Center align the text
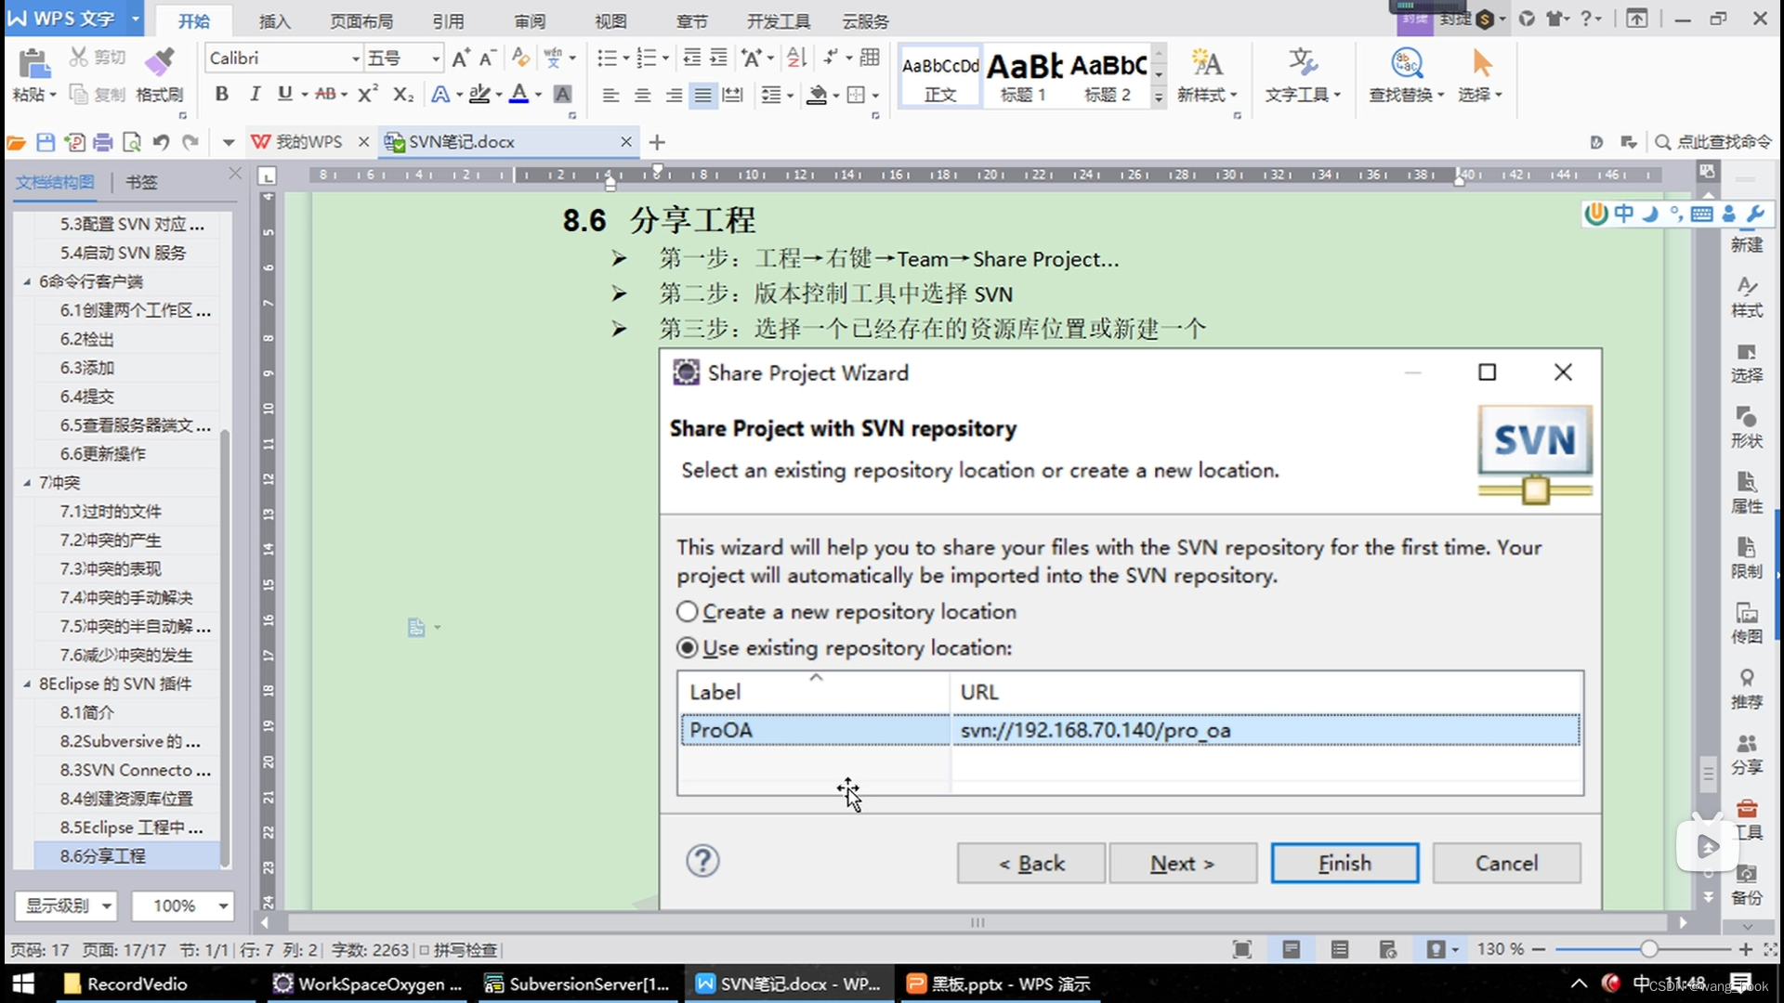 pos(642,95)
